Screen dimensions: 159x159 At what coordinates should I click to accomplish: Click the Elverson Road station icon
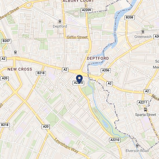(137, 146)
